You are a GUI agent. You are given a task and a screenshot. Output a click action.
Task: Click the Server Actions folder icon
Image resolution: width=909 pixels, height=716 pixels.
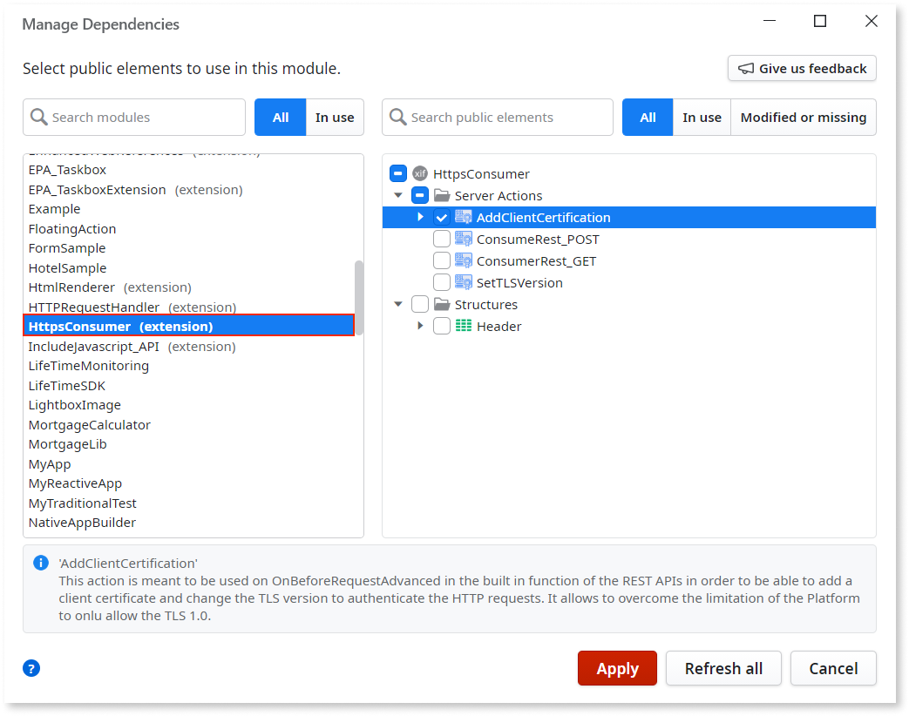(x=443, y=195)
